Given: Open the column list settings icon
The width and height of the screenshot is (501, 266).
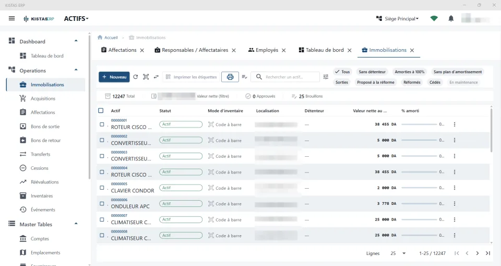Looking at the screenshot, I should 244,77.
